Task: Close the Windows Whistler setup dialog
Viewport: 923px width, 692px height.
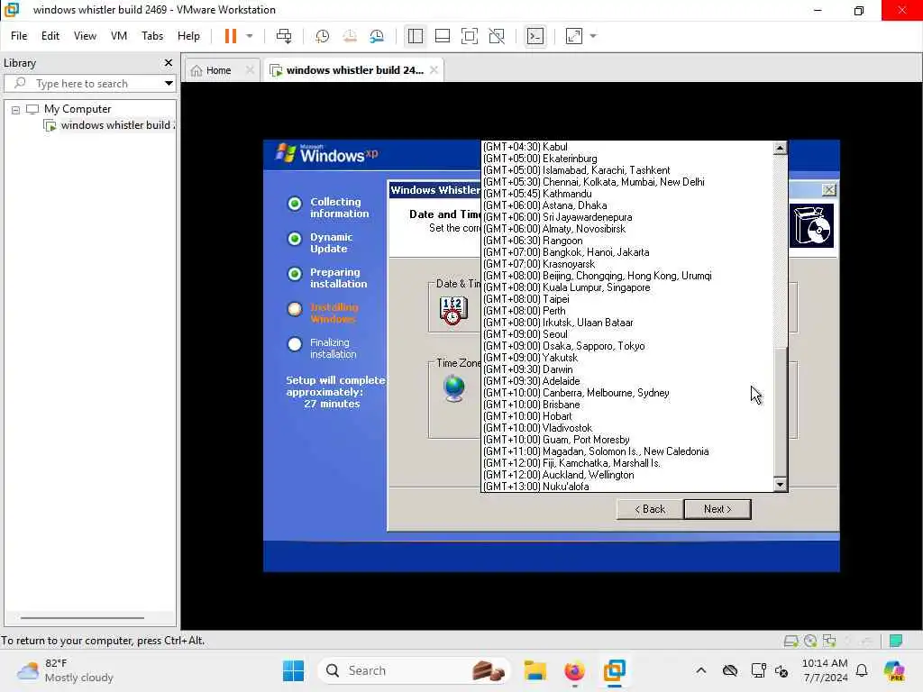Action: point(828,189)
